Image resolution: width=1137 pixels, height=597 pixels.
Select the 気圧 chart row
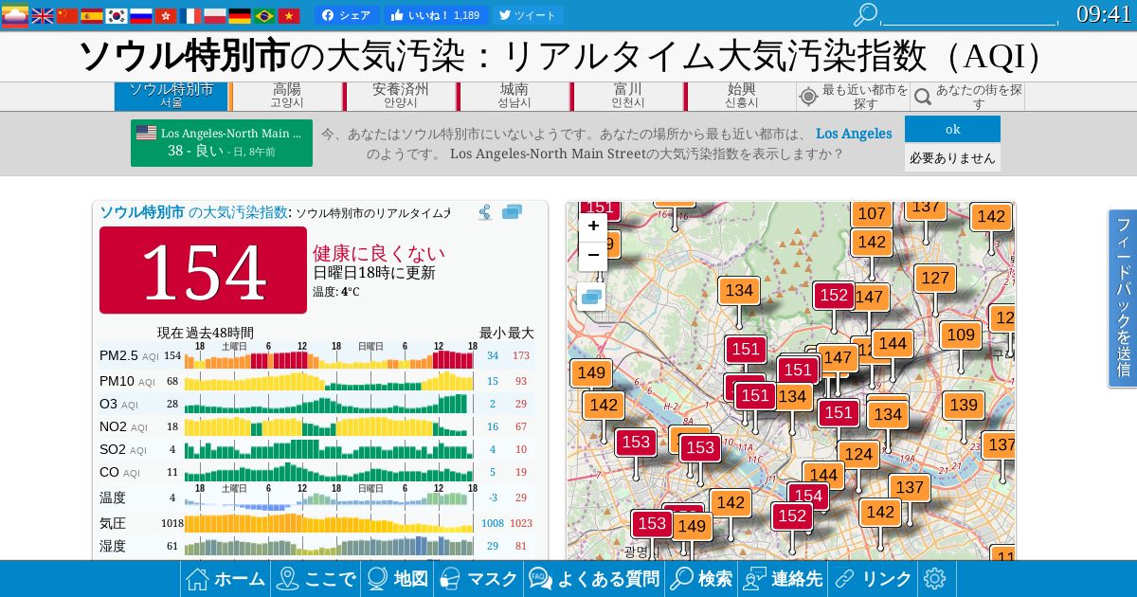click(x=316, y=523)
